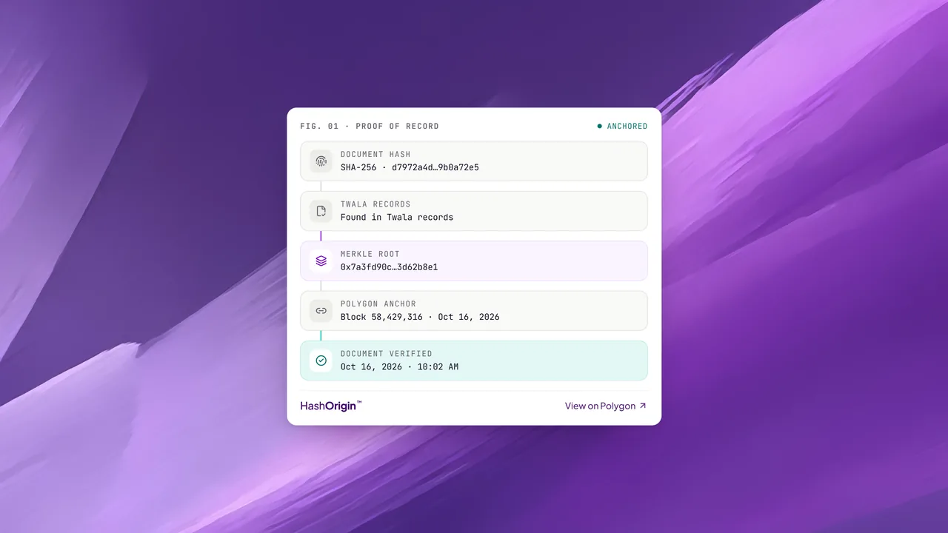Image resolution: width=948 pixels, height=533 pixels.
Task: Click the Oct 16, 2026 · 10:02 AM timestamp
Action: [399, 366]
